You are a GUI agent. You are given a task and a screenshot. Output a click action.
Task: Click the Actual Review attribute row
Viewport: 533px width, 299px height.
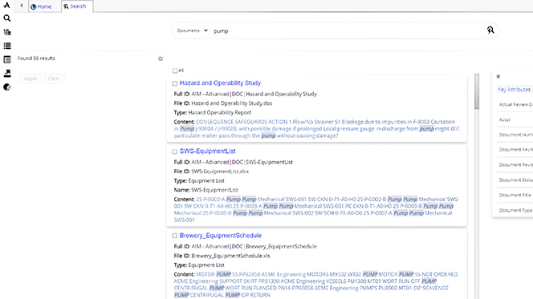pyautogui.click(x=515, y=104)
